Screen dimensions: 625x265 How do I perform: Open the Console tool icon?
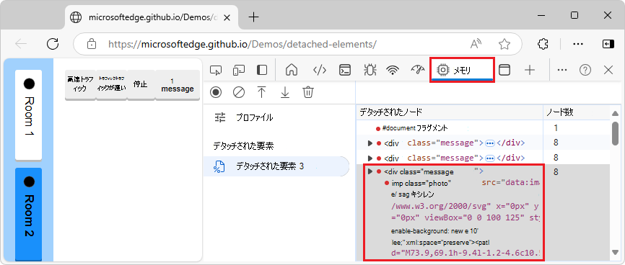click(344, 71)
